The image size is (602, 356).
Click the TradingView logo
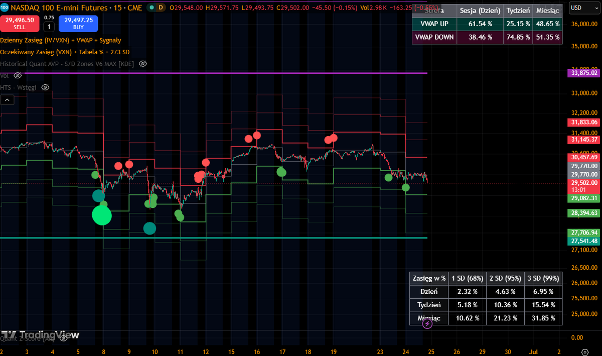[x=40, y=334]
